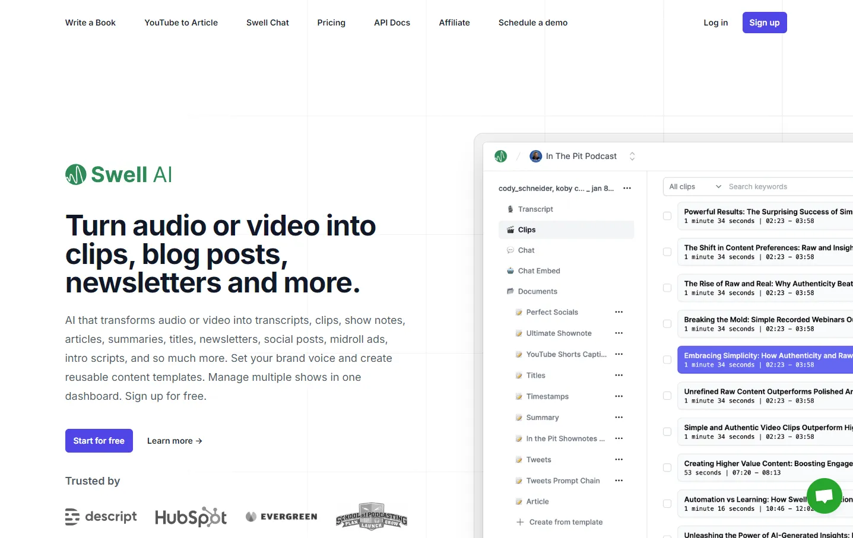Image resolution: width=853 pixels, height=538 pixels.
Task: Click the waveform icon in the breadcrumb bar
Action: 500,156
